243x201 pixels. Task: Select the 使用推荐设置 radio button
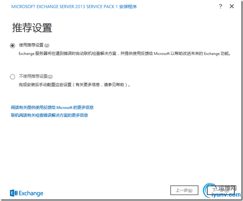click(x=12, y=46)
